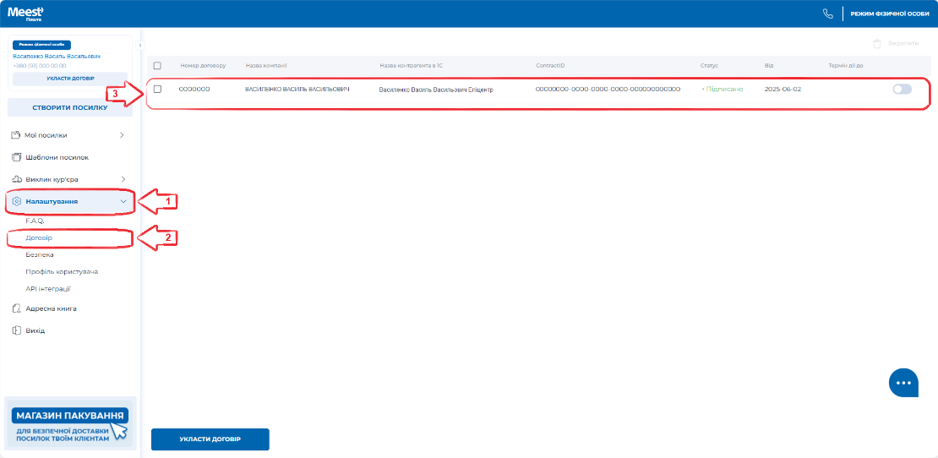Click the Налаштування gear icon
The image size is (938, 458).
coord(17,201)
